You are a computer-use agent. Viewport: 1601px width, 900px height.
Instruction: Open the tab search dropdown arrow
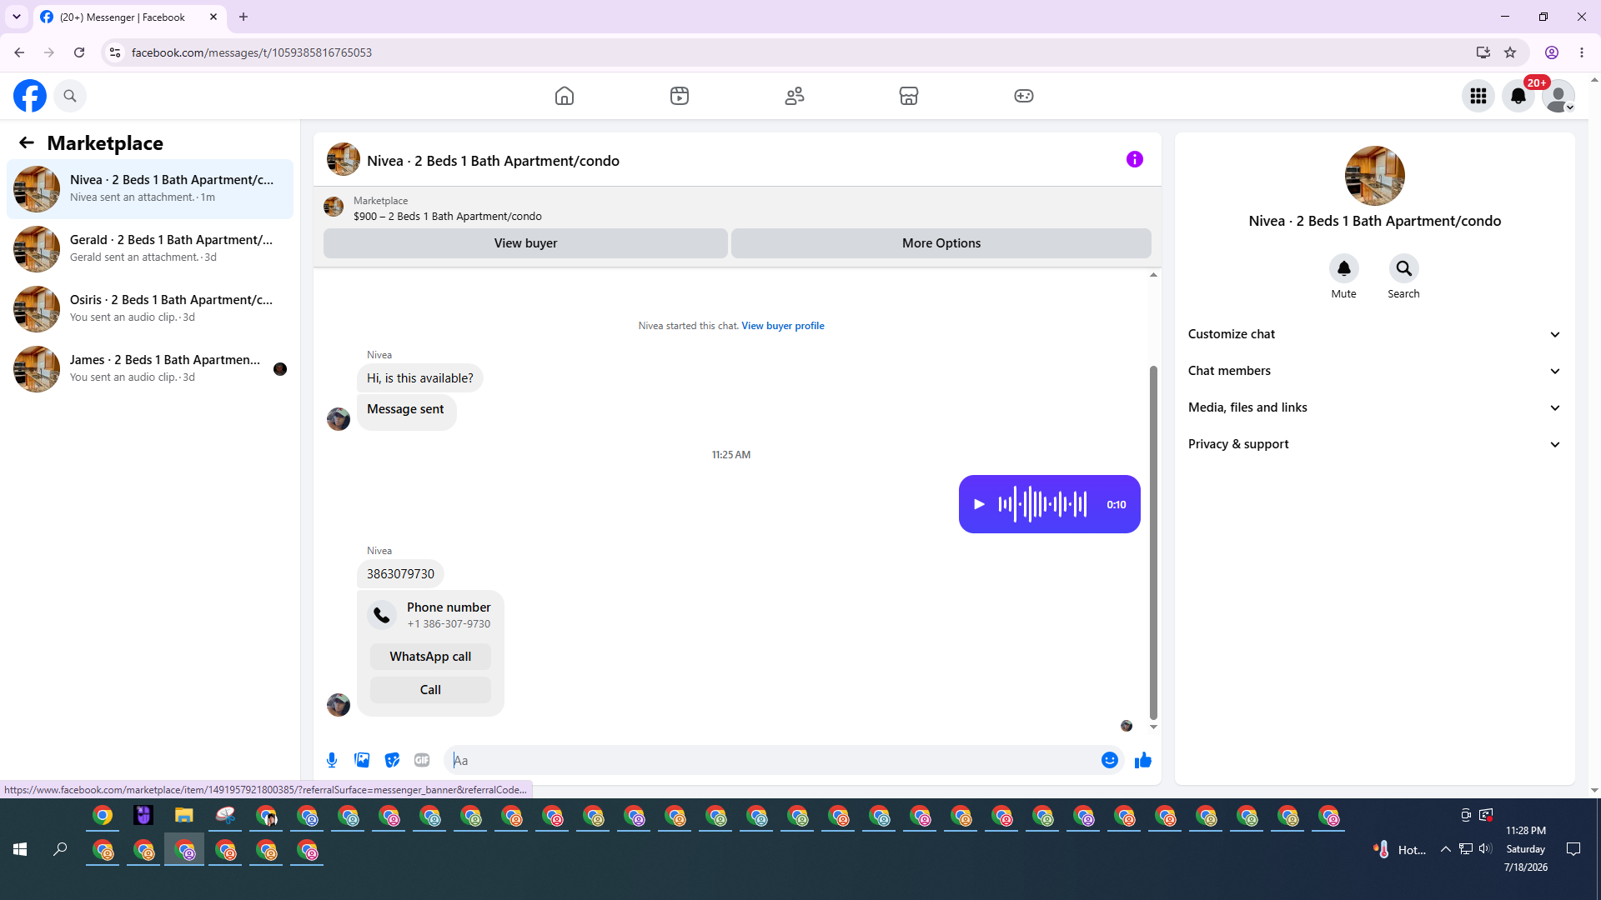(17, 17)
